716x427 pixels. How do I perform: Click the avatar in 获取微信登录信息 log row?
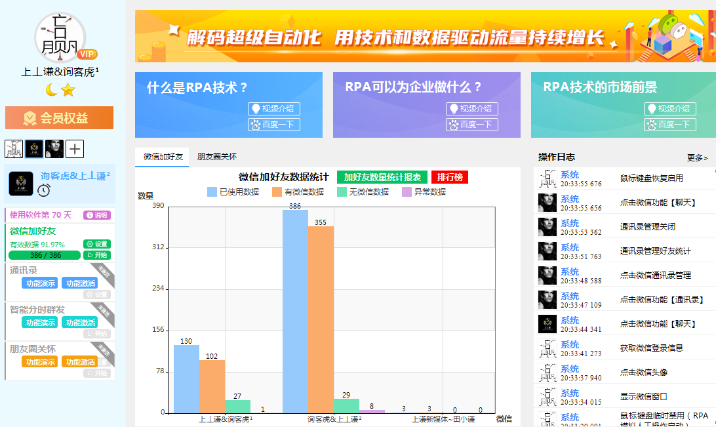(547, 348)
